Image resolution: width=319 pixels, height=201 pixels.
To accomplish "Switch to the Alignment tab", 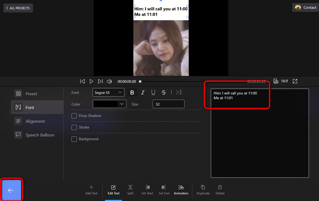I will point(37,121).
